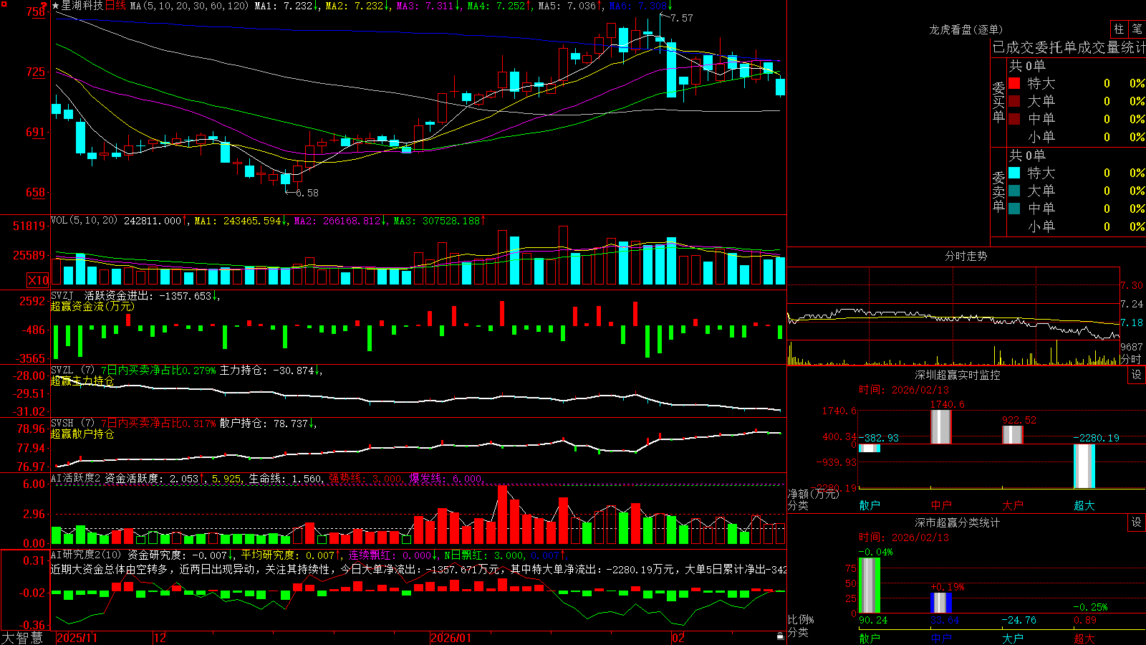Click the red question mark help icon

(x=44, y=5)
